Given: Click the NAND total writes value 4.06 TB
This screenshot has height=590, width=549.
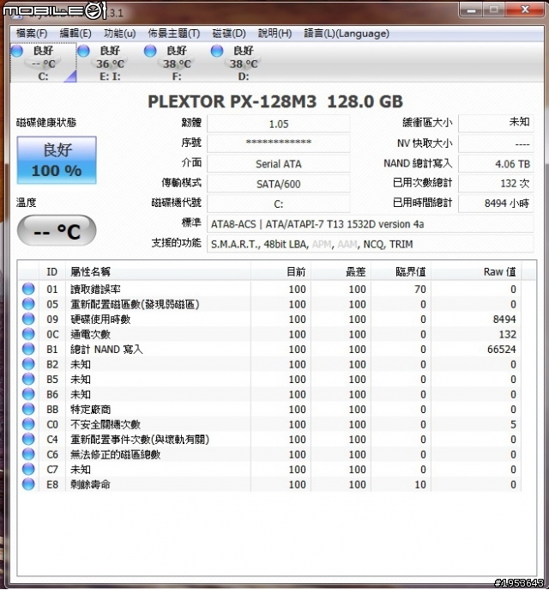Looking at the screenshot, I should click(496, 164).
